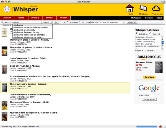Click the library list top scroll-up arrow
This screenshot has height=128, width=166.
point(163,37)
